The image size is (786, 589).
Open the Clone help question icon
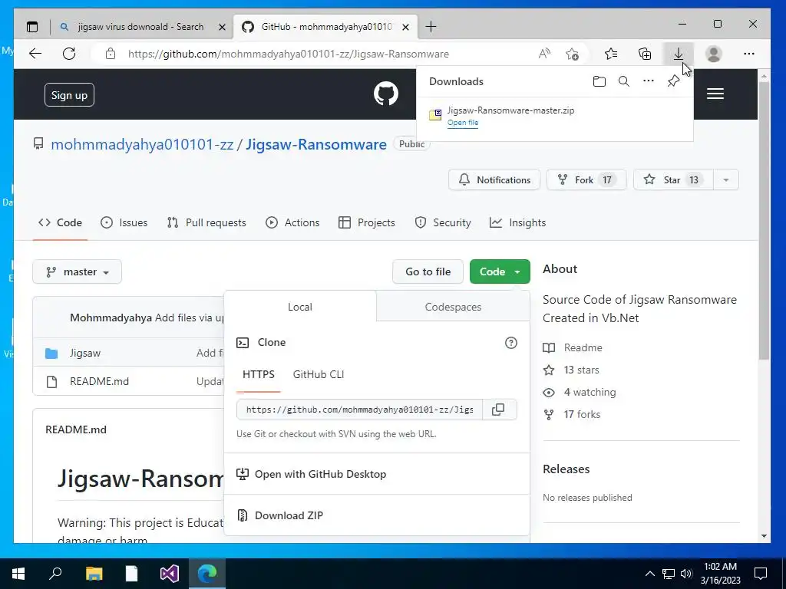click(510, 343)
